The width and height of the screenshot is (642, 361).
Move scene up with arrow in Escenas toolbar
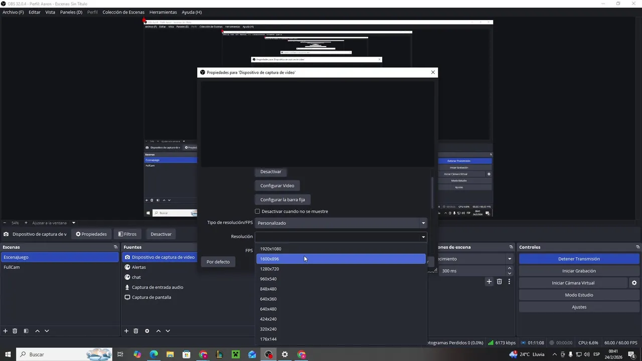pyautogui.click(x=37, y=331)
